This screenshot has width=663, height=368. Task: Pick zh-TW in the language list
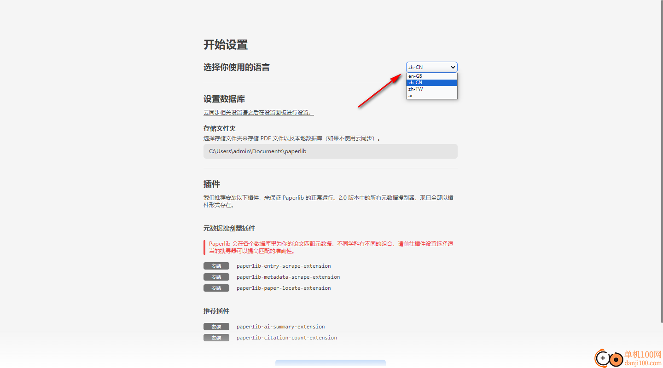click(x=431, y=89)
